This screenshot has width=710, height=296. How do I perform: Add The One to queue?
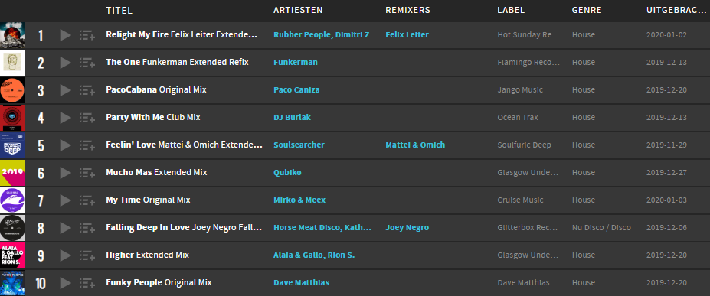tap(87, 63)
